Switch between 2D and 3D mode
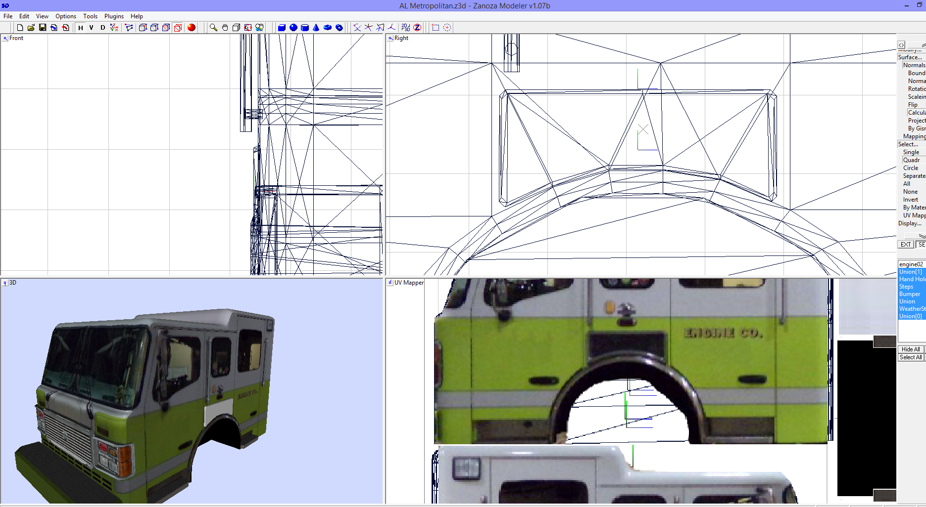 [x=405, y=28]
